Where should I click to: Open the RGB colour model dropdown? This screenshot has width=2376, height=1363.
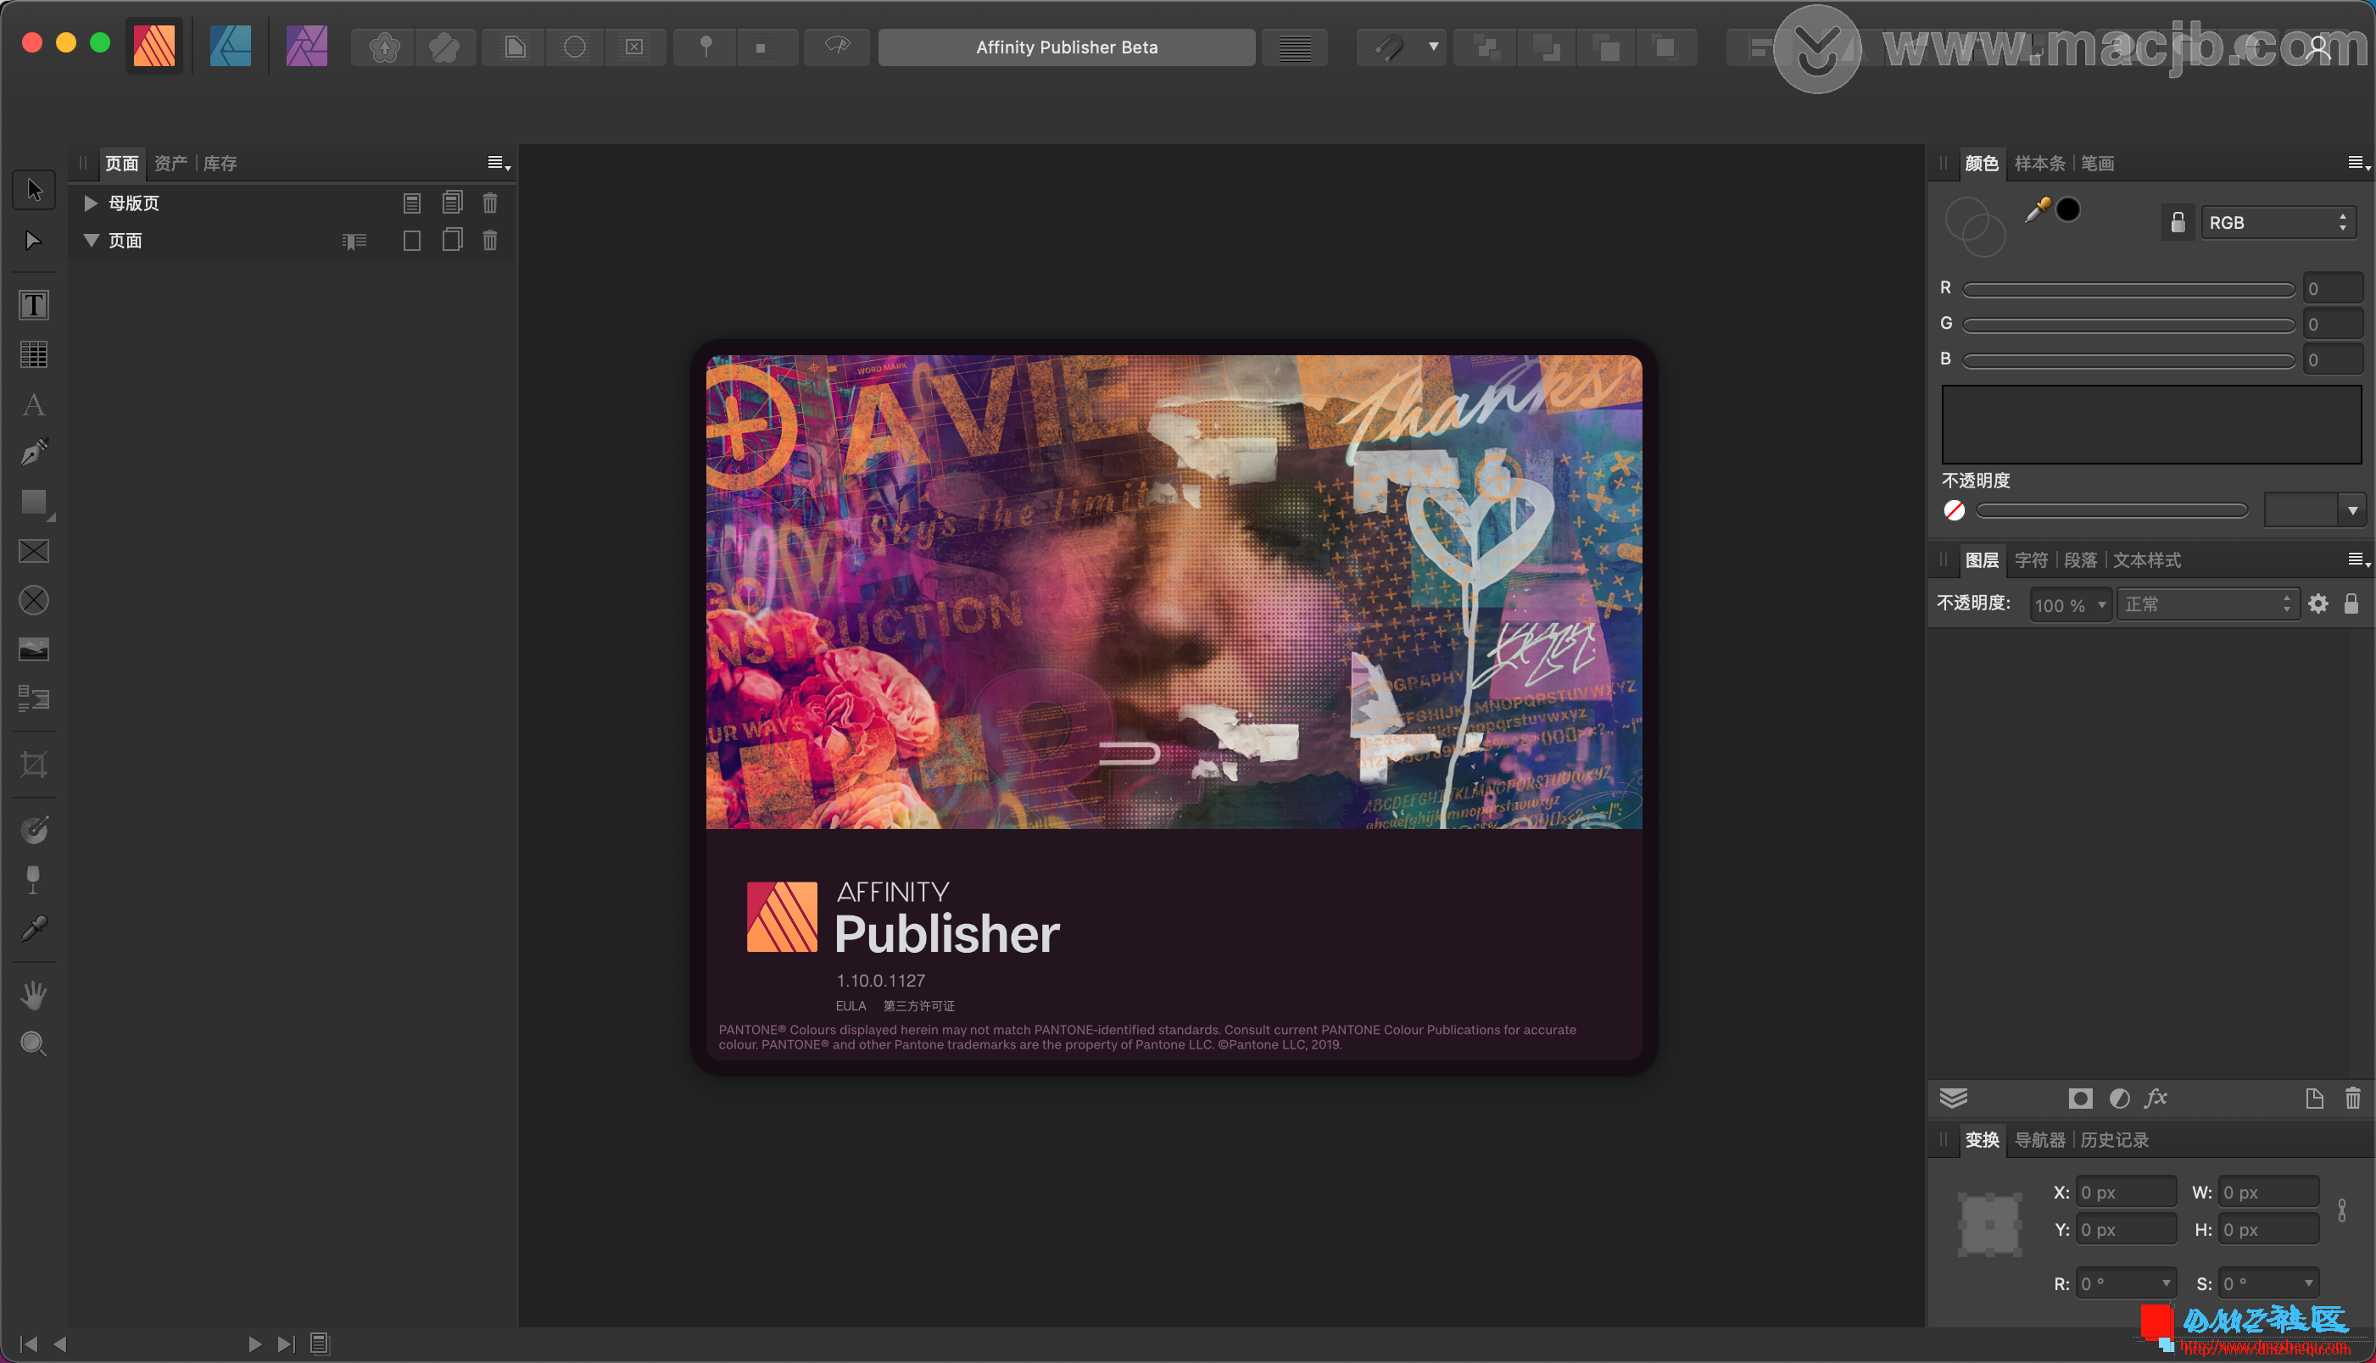pos(2277,223)
